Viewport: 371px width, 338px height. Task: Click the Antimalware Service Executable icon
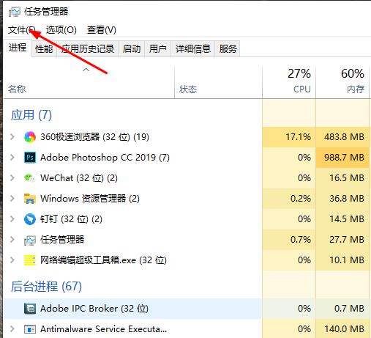[30, 329]
